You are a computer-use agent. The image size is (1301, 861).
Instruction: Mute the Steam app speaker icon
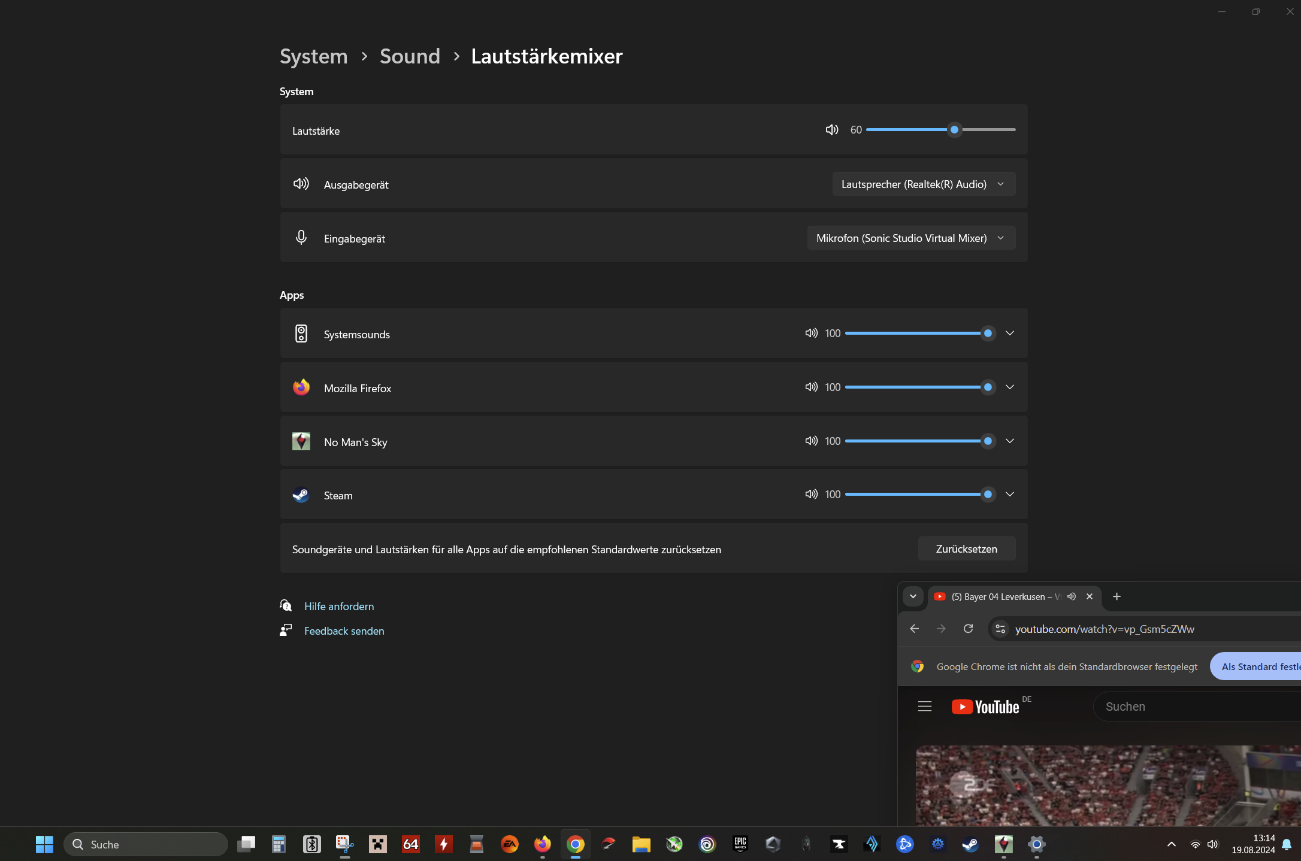pos(811,494)
